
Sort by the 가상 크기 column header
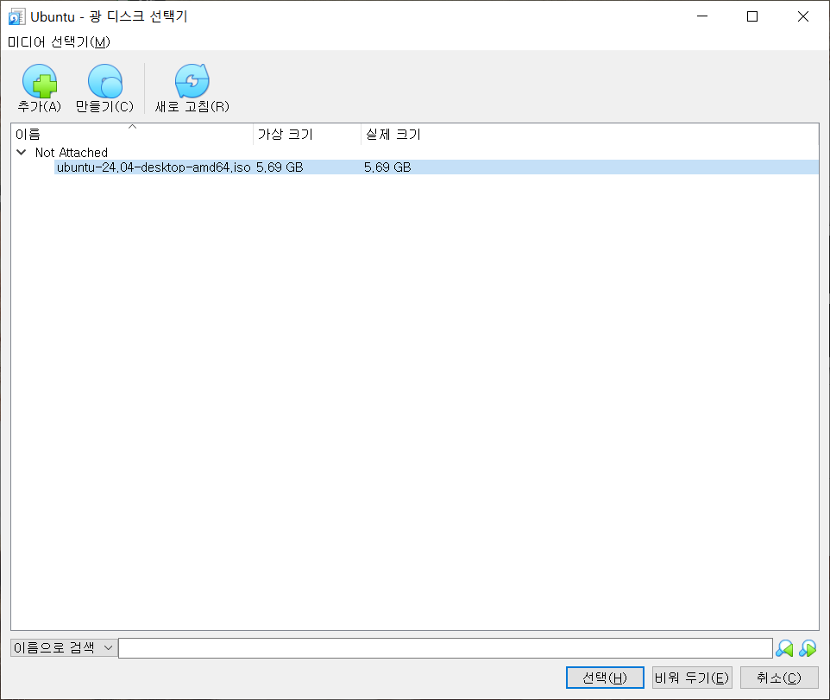point(307,135)
